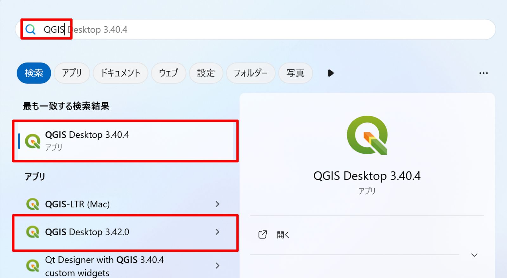The height and width of the screenshot is (278, 507).
Task: Select QGIS Desktop 3.42.0 app result
Action: pyautogui.click(x=125, y=232)
